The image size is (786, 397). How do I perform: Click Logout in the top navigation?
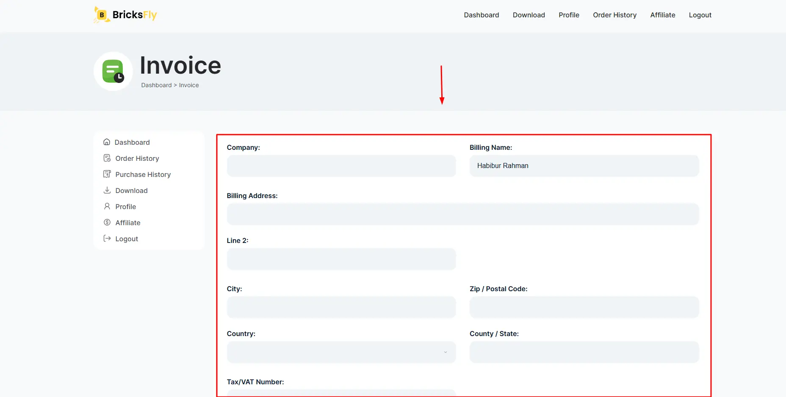point(700,15)
